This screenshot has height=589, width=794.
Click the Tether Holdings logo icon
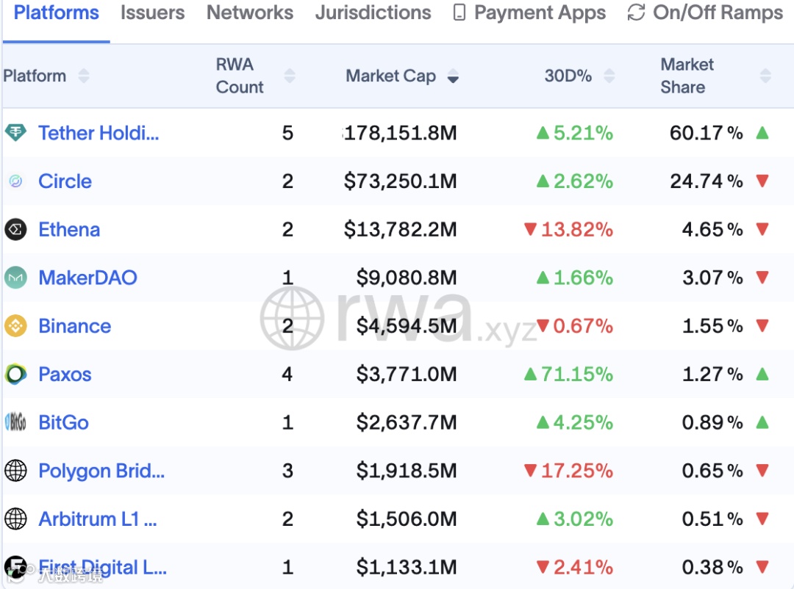pos(15,133)
